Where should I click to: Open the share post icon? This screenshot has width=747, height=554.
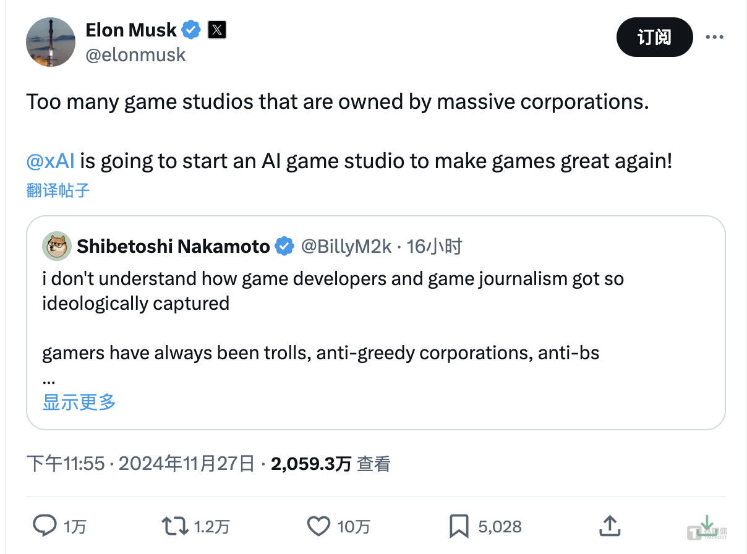point(610,526)
